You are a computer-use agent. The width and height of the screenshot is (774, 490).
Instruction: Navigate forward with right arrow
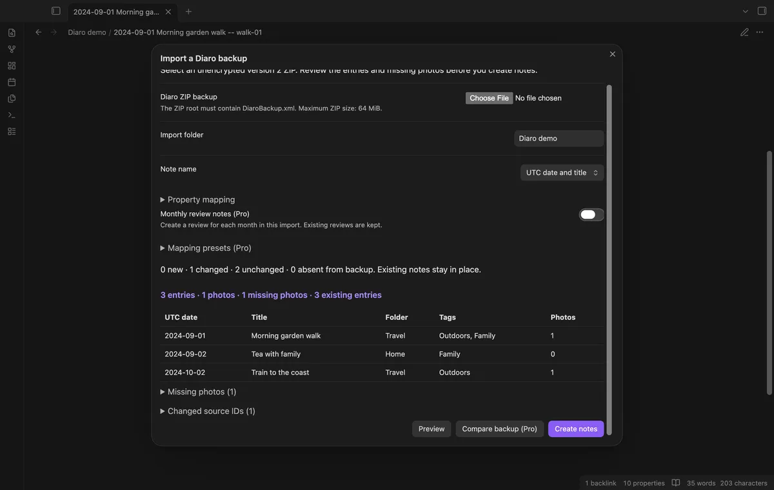click(54, 32)
